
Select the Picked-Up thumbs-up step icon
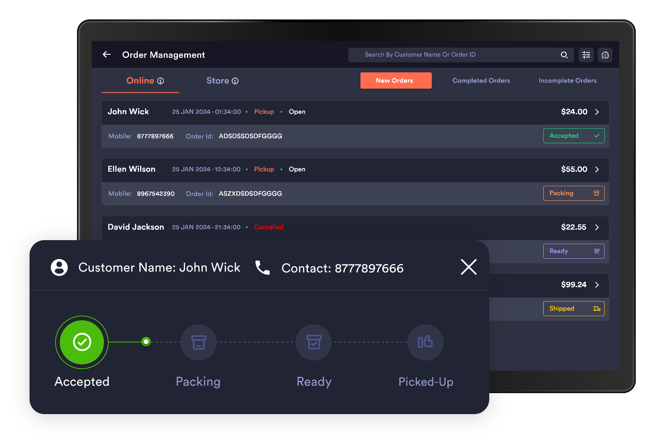425,342
